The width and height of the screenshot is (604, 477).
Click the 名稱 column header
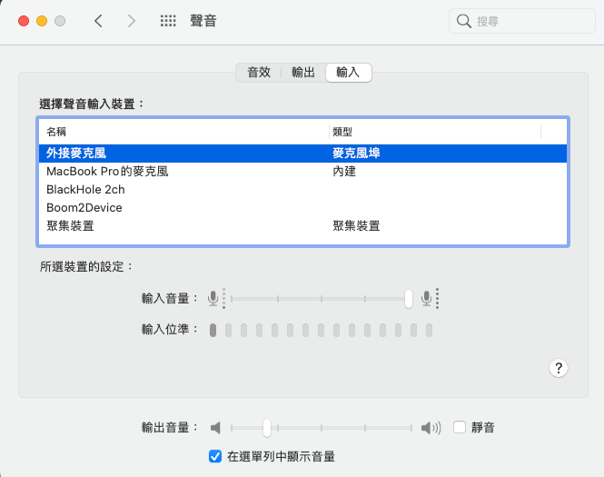(x=184, y=132)
